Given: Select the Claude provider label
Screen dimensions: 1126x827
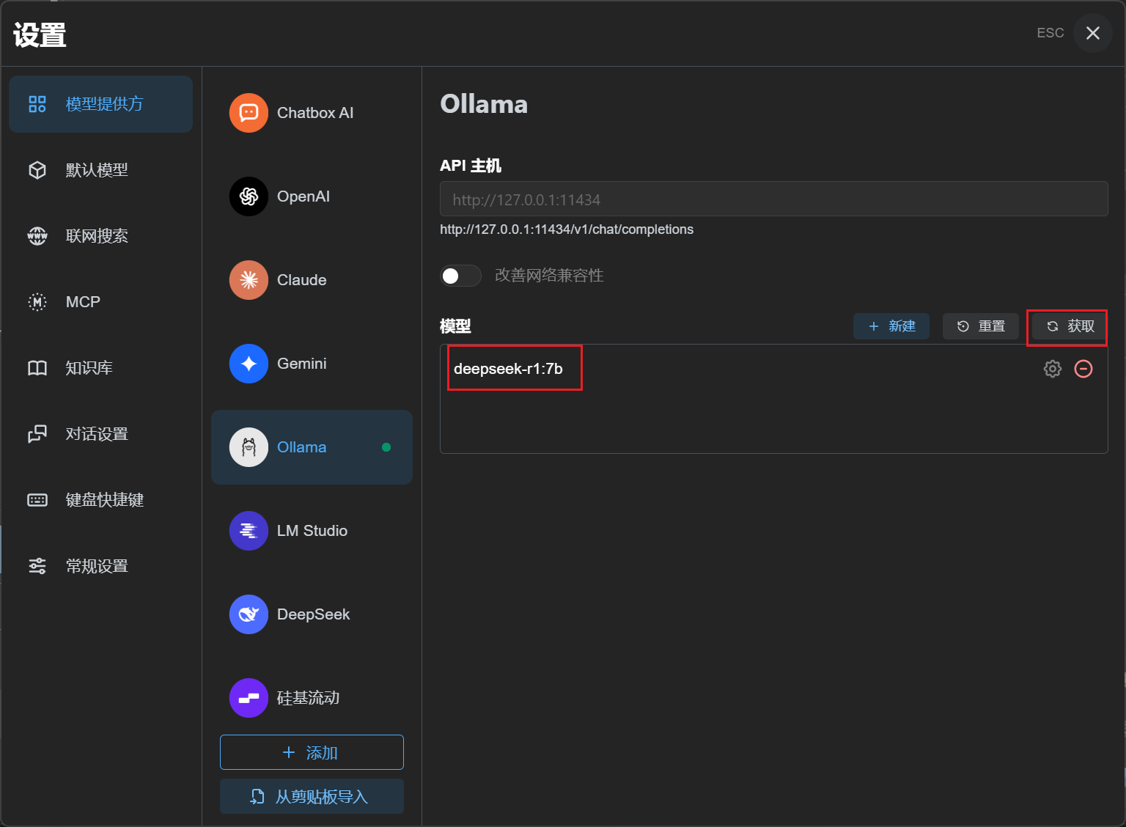Looking at the screenshot, I should tap(302, 280).
